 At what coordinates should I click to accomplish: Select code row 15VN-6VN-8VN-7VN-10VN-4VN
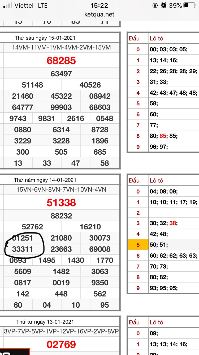[61, 189]
